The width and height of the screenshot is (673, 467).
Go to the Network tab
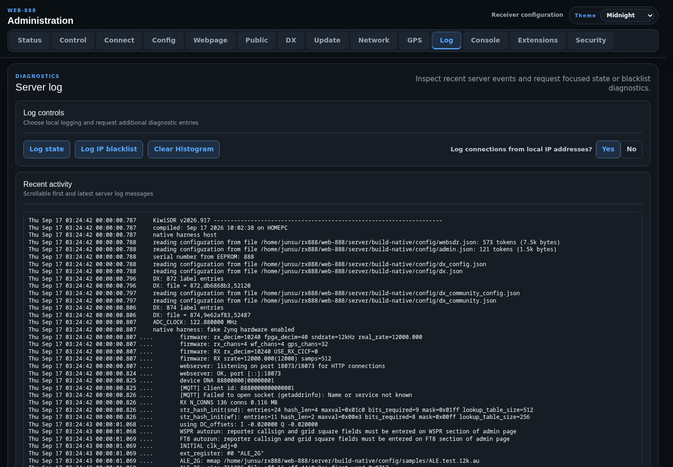(374, 41)
